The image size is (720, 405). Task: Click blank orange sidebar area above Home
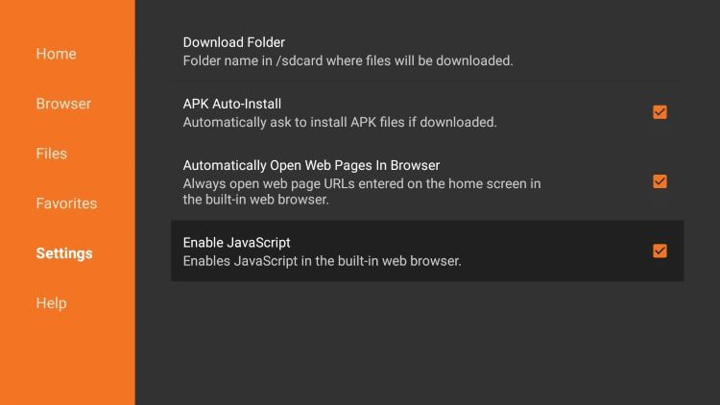click(x=67, y=21)
